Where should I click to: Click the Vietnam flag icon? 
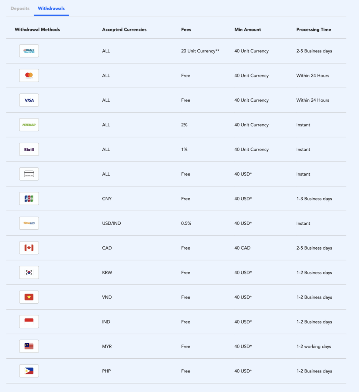(29, 297)
